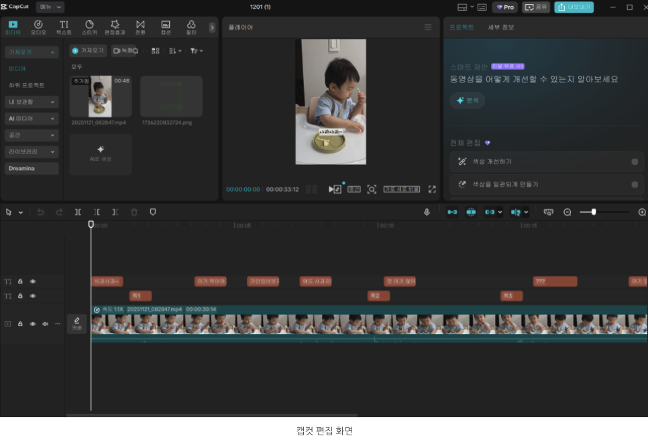Enter fullscreen preview in the player
648x442 pixels.
[x=432, y=190]
